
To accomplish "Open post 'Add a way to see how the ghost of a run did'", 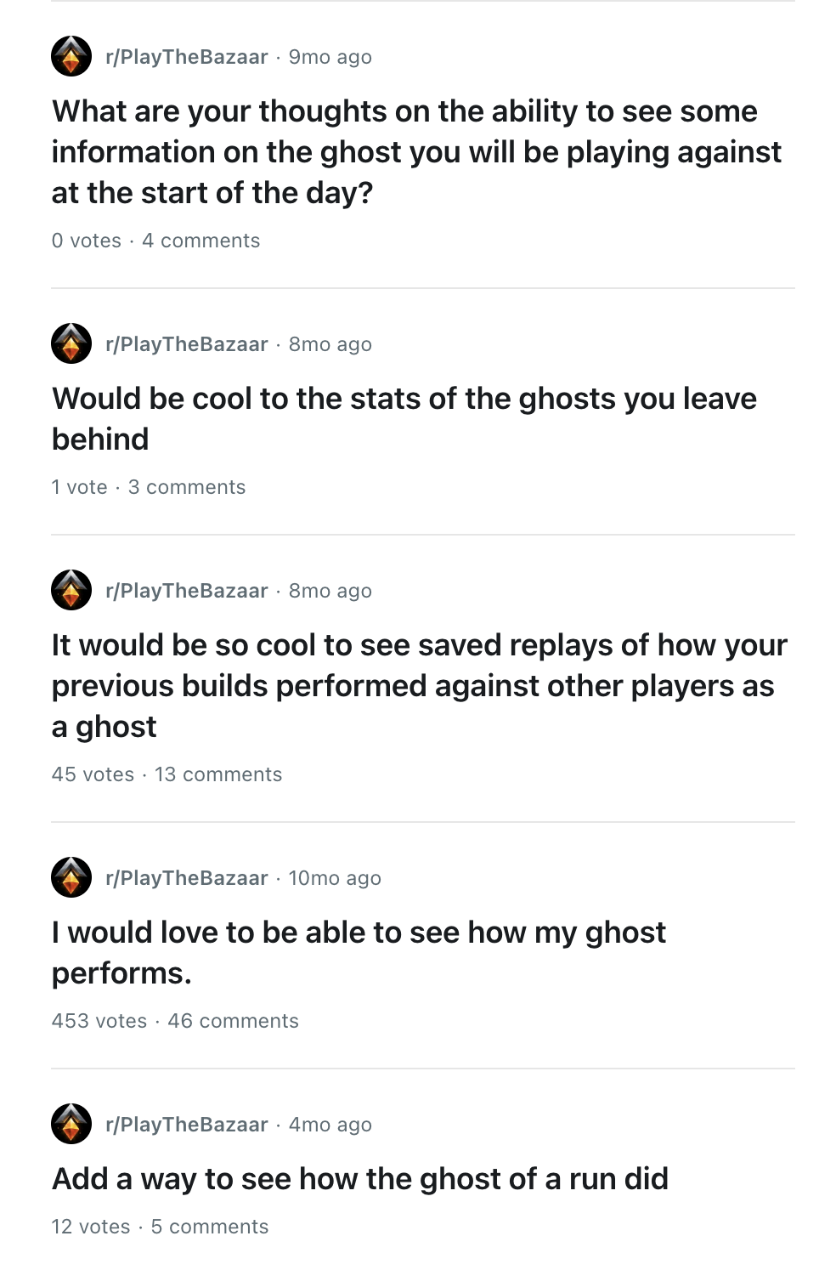I will [x=360, y=1179].
